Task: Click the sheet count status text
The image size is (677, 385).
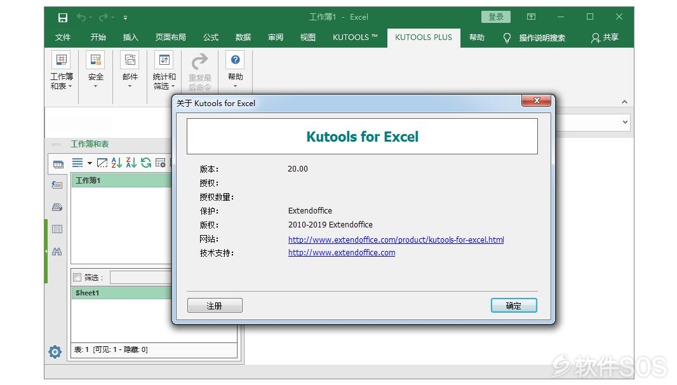Action: (111, 349)
